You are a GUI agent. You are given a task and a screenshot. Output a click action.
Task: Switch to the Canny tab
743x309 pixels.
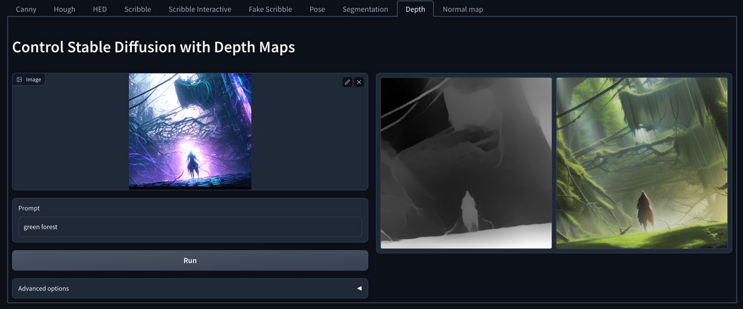(x=26, y=9)
